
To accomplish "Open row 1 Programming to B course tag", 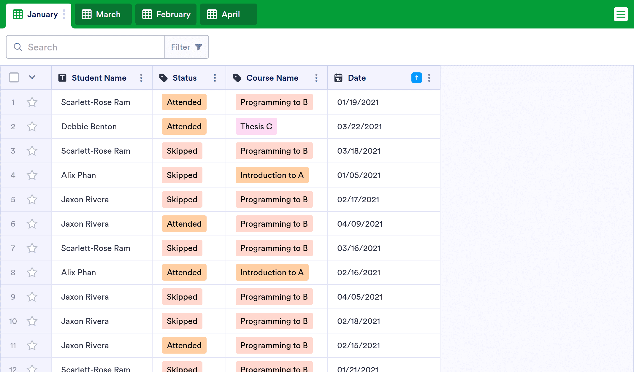I will 274,102.
